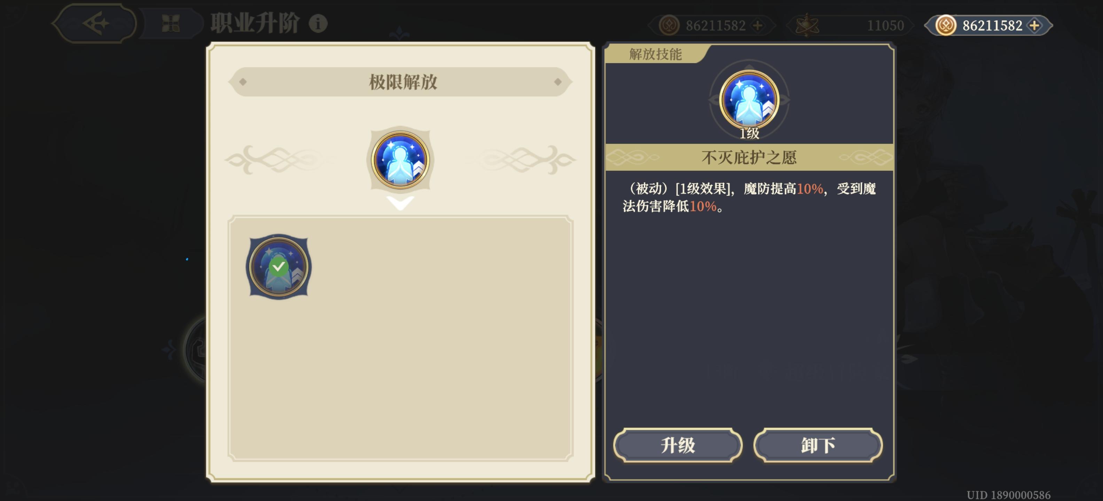
Task: Click the skill description text area
Action: [749, 197]
